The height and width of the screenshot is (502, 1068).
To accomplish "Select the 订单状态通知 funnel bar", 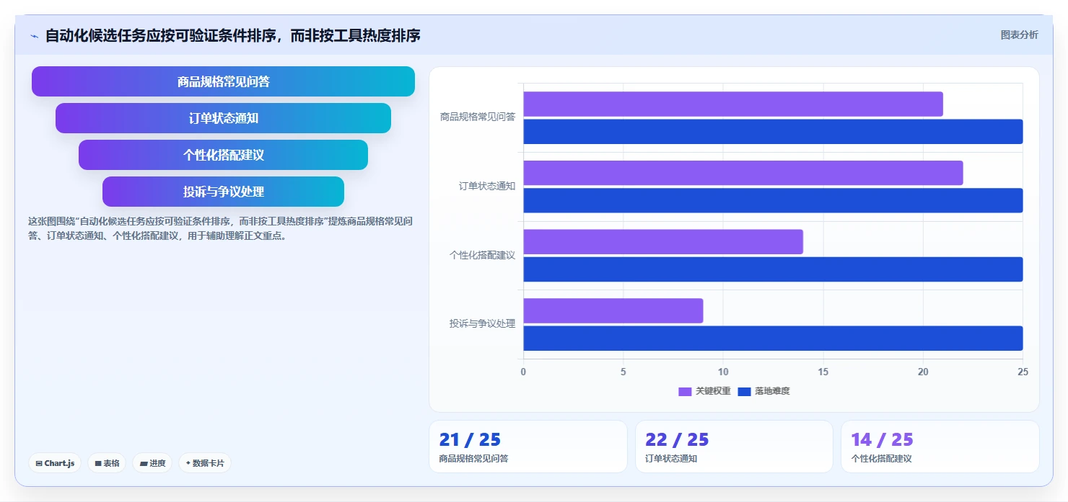I will pos(223,118).
